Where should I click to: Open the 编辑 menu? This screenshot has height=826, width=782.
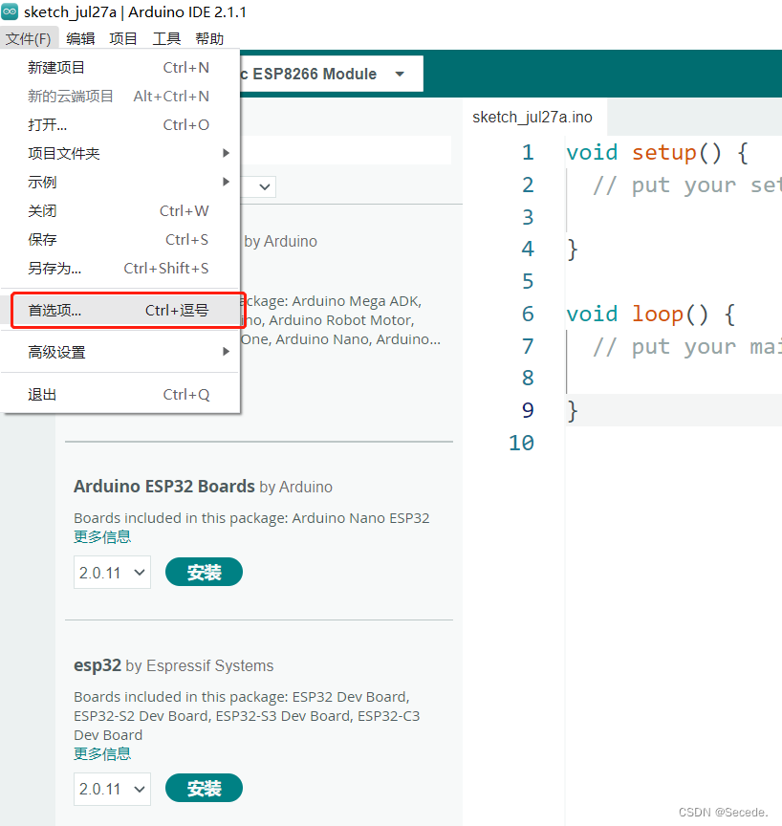coord(80,38)
